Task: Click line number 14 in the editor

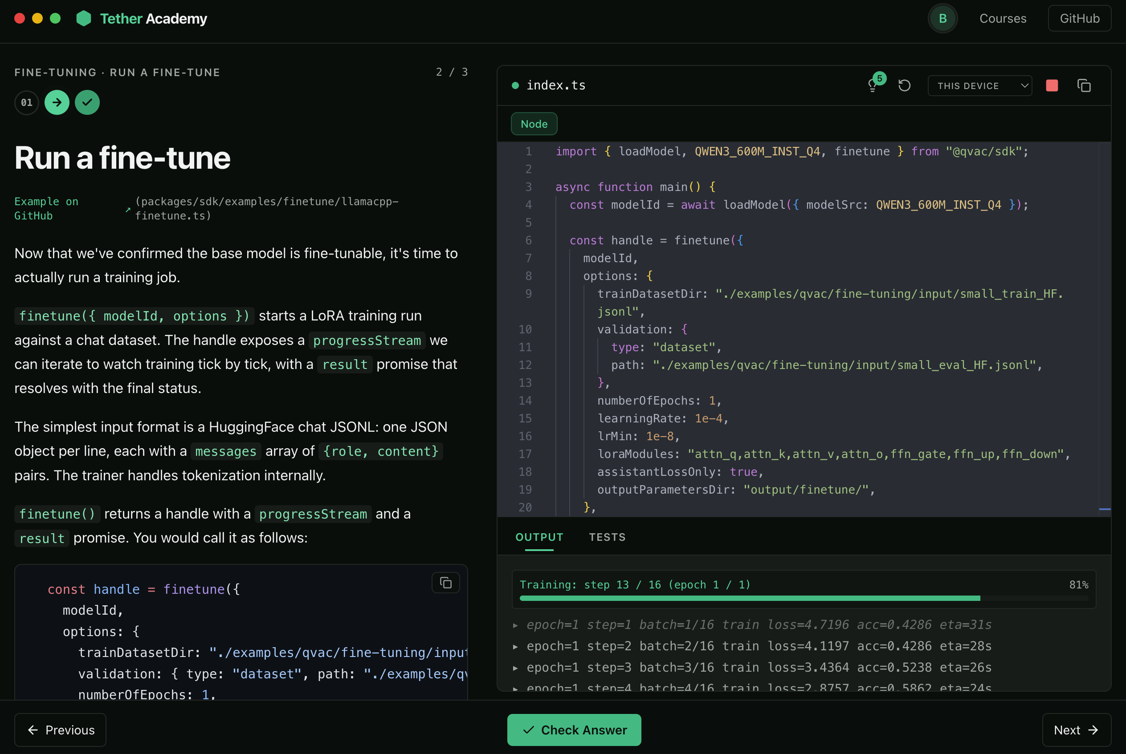Action: 525,401
